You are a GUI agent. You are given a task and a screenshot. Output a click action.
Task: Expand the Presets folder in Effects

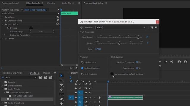(x=2, y=82)
